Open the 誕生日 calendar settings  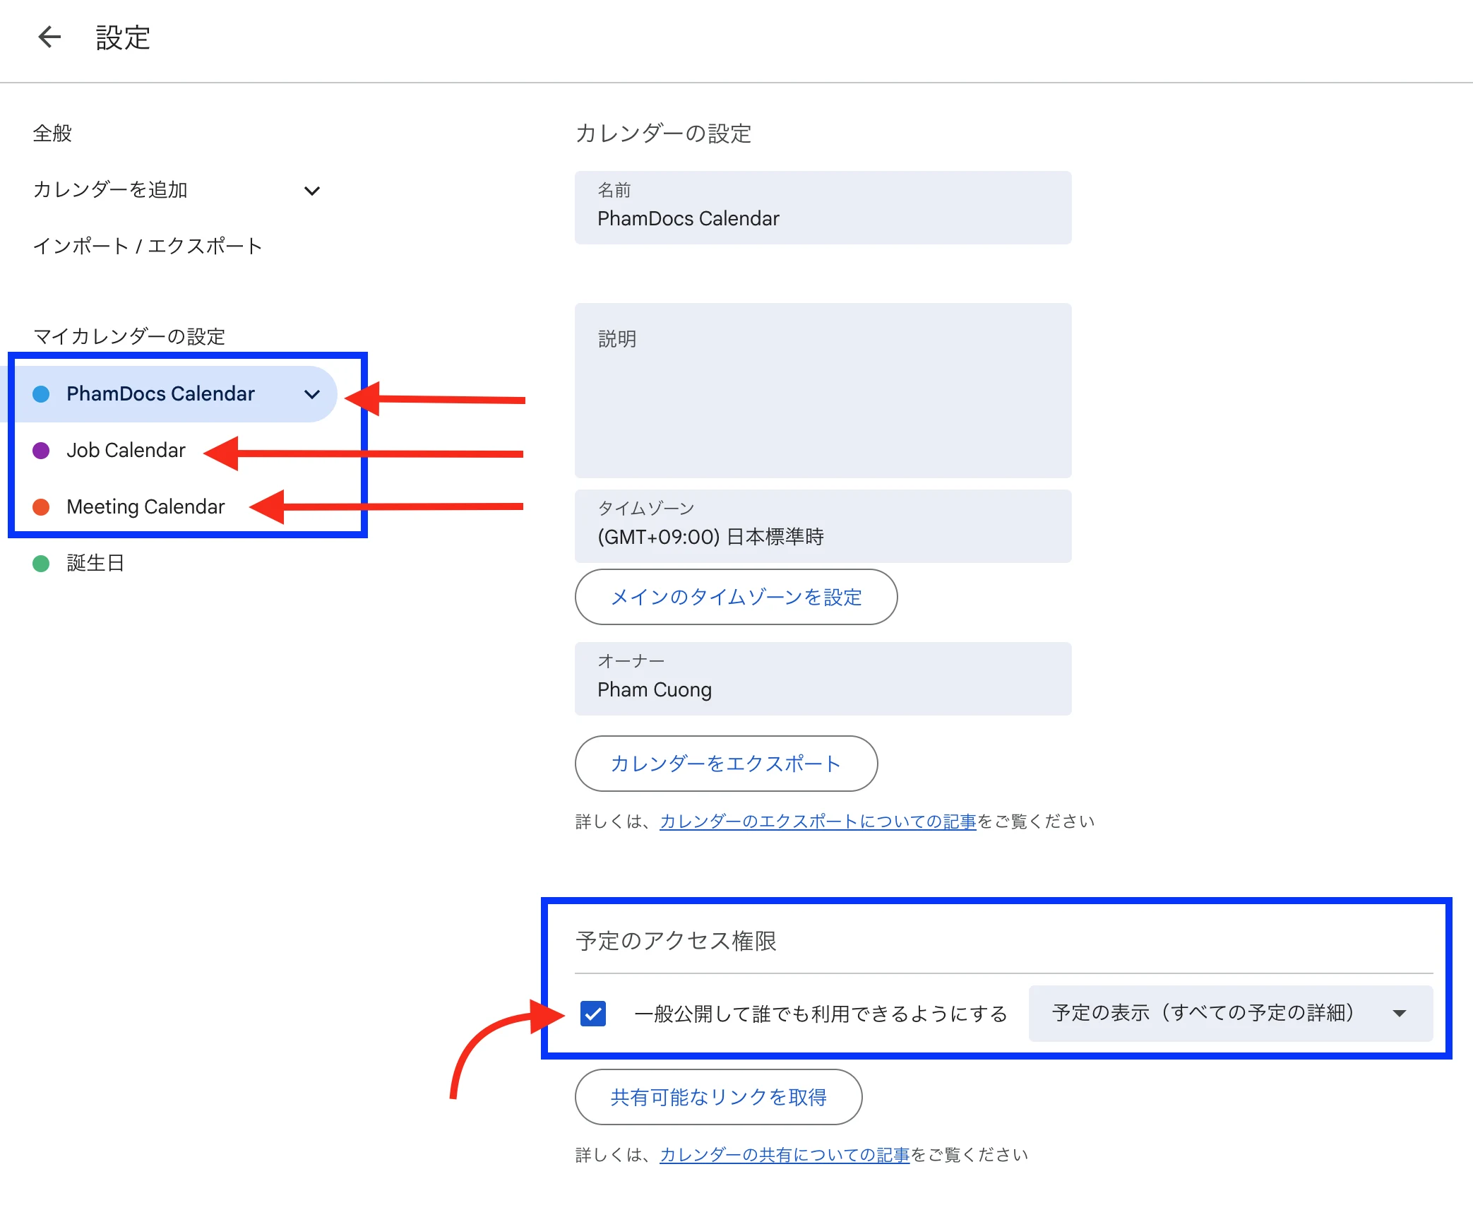coord(95,563)
